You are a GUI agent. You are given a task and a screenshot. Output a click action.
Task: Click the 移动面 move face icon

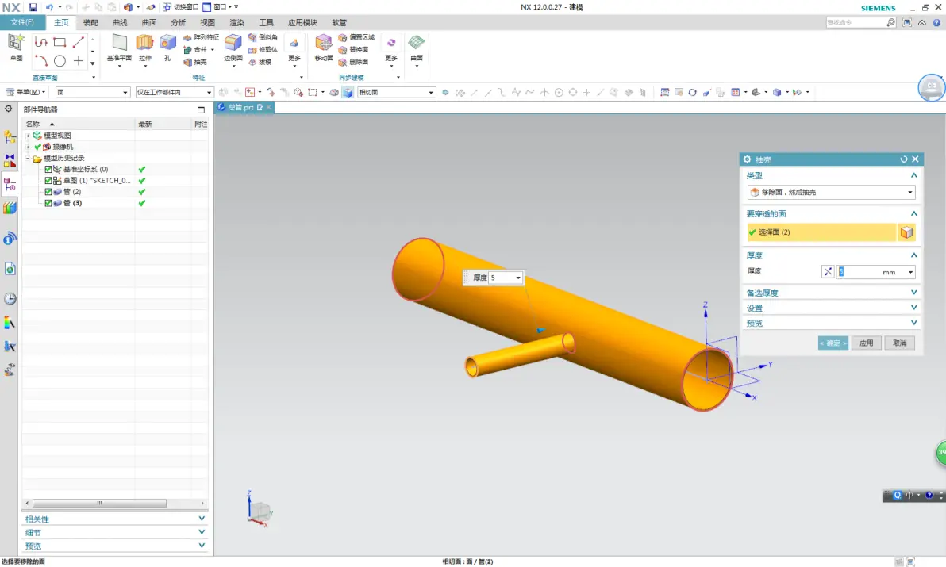click(323, 44)
